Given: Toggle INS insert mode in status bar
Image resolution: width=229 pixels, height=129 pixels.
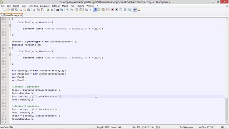Looking at the screenshot, I should [x=222, y=127].
